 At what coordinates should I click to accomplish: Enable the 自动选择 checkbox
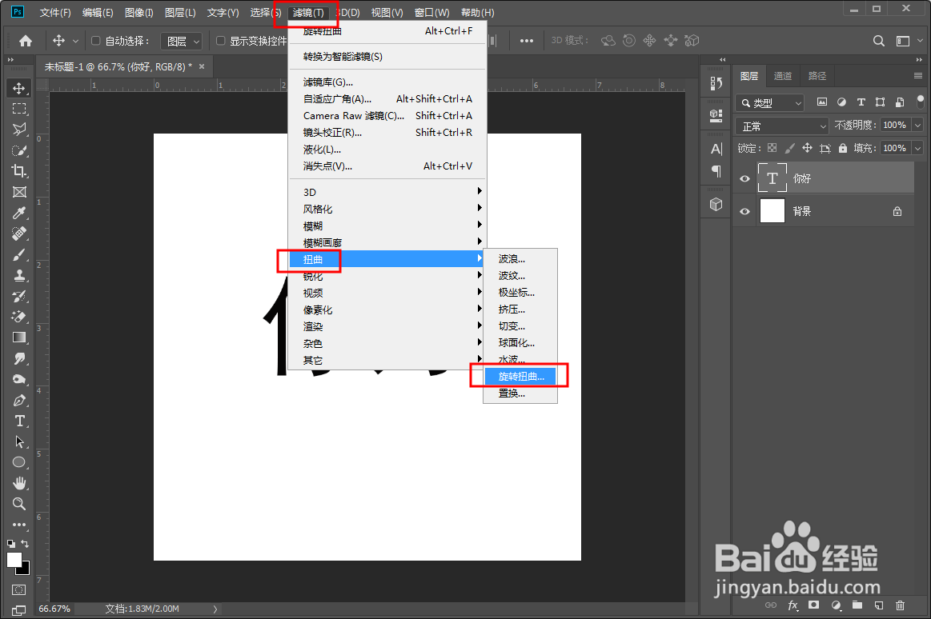95,41
